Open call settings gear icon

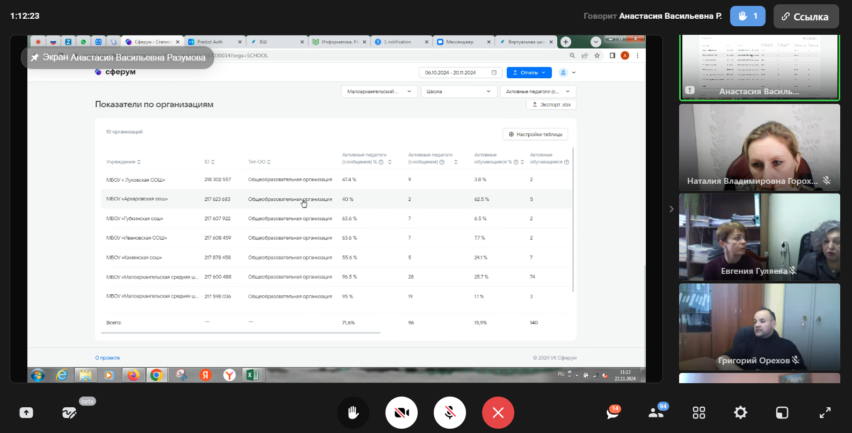coord(740,413)
